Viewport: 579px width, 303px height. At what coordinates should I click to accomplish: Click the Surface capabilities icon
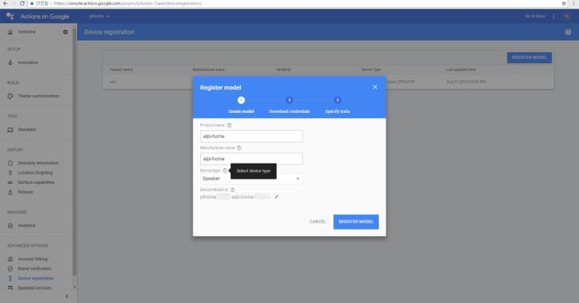click(x=10, y=182)
